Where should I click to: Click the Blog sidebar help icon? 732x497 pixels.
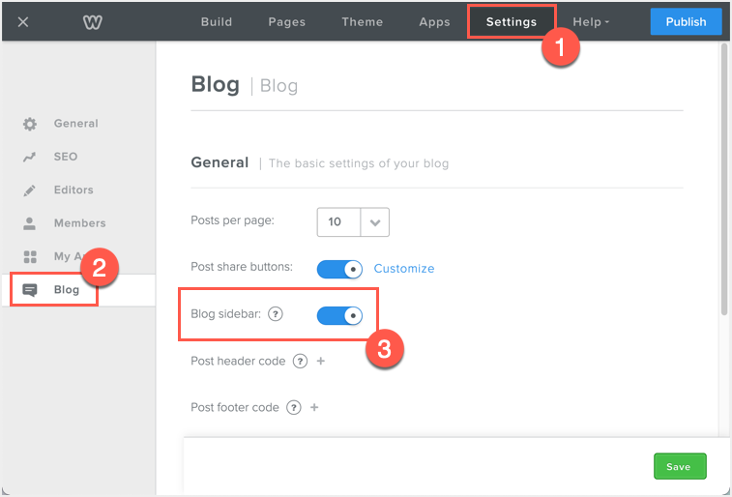276,314
